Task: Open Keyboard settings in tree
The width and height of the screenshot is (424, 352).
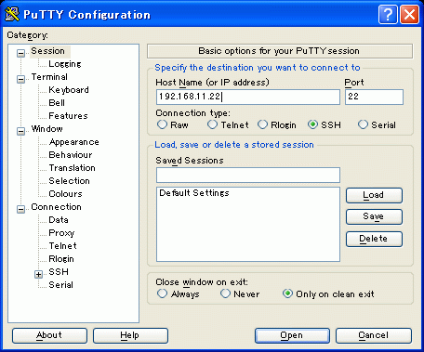Action: pos(69,90)
